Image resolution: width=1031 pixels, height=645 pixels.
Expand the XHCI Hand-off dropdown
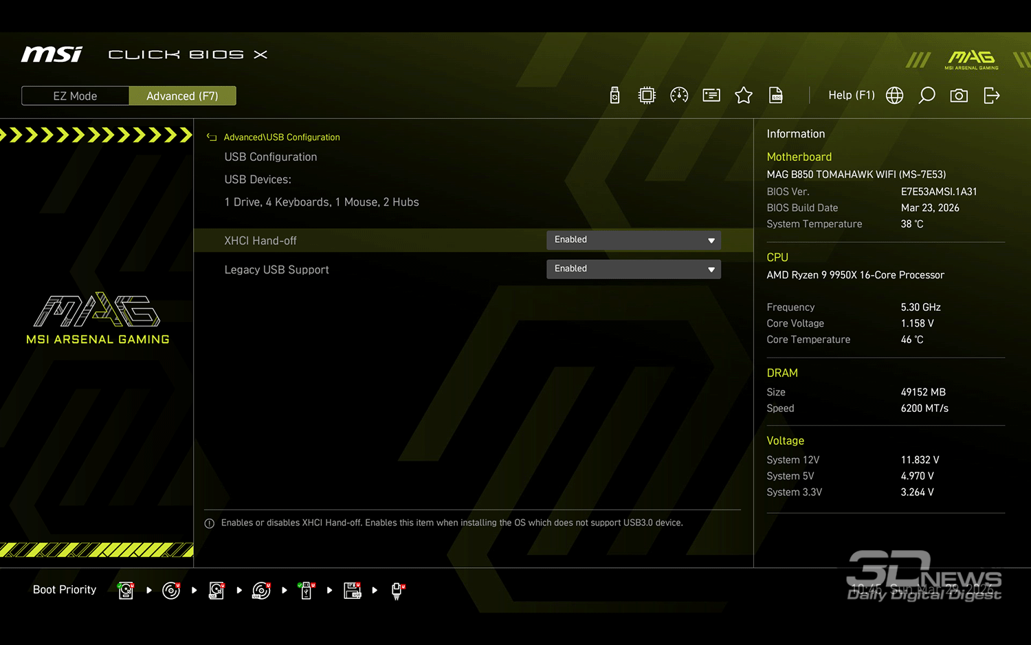click(633, 240)
